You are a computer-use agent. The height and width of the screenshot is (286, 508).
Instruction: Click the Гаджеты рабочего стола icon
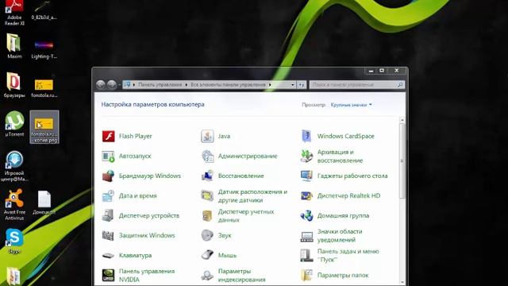tap(306, 176)
